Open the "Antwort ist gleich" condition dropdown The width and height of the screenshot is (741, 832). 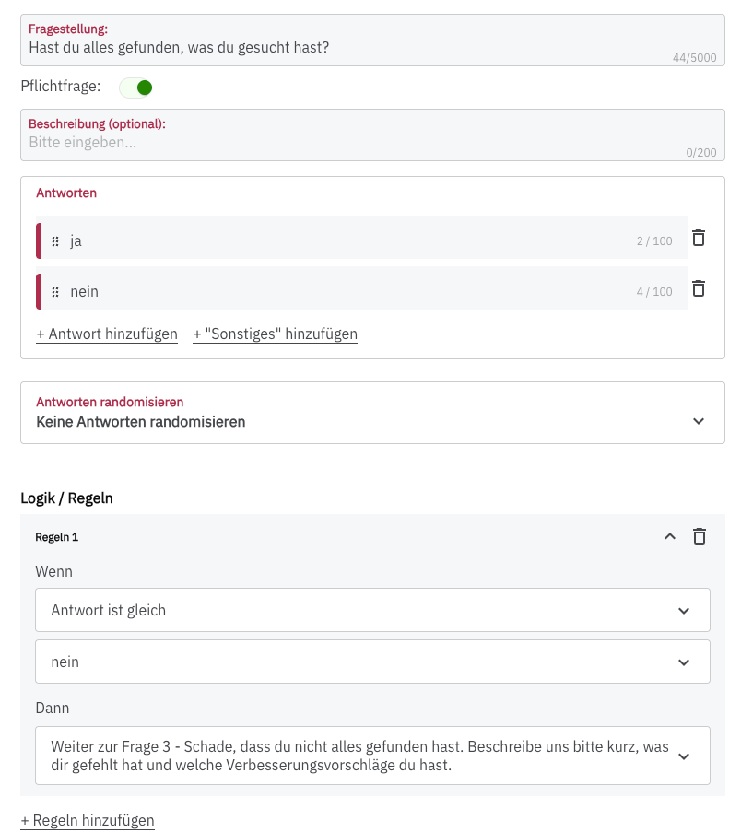tap(372, 610)
